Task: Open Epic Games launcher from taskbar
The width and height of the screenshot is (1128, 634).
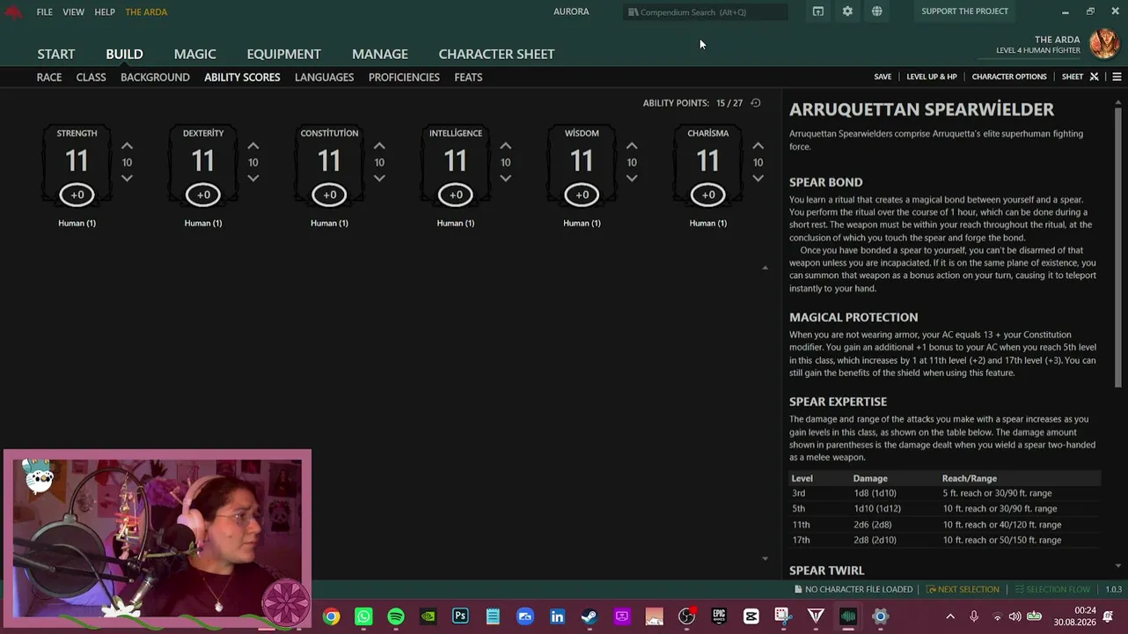Action: coord(719,616)
